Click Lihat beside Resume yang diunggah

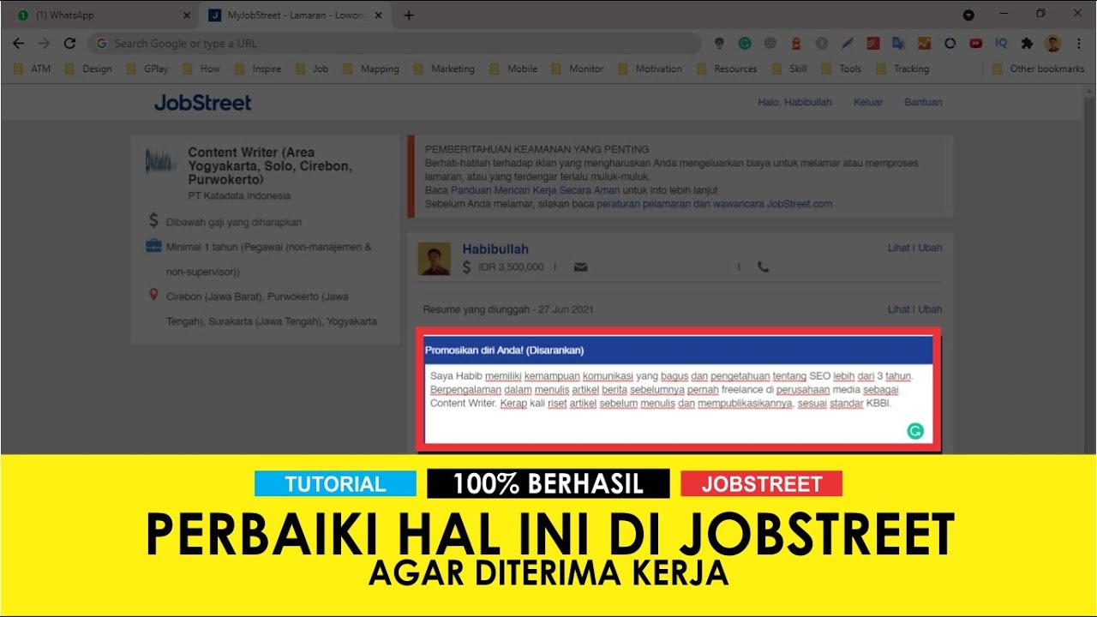(899, 309)
